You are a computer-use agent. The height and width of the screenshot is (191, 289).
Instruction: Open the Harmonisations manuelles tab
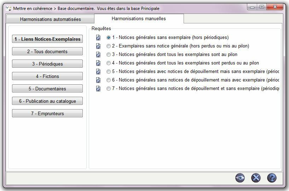[139, 19]
